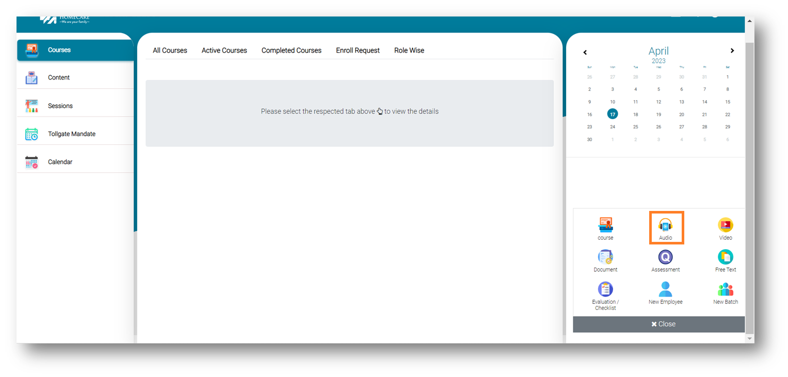Screen dimensions: 788x377
Task: Advance calendar to next month
Action: [x=732, y=51]
